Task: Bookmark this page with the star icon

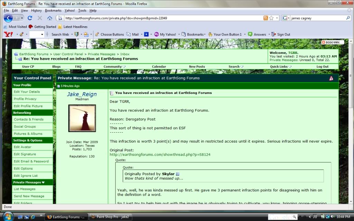Action: tap(271, 18)
